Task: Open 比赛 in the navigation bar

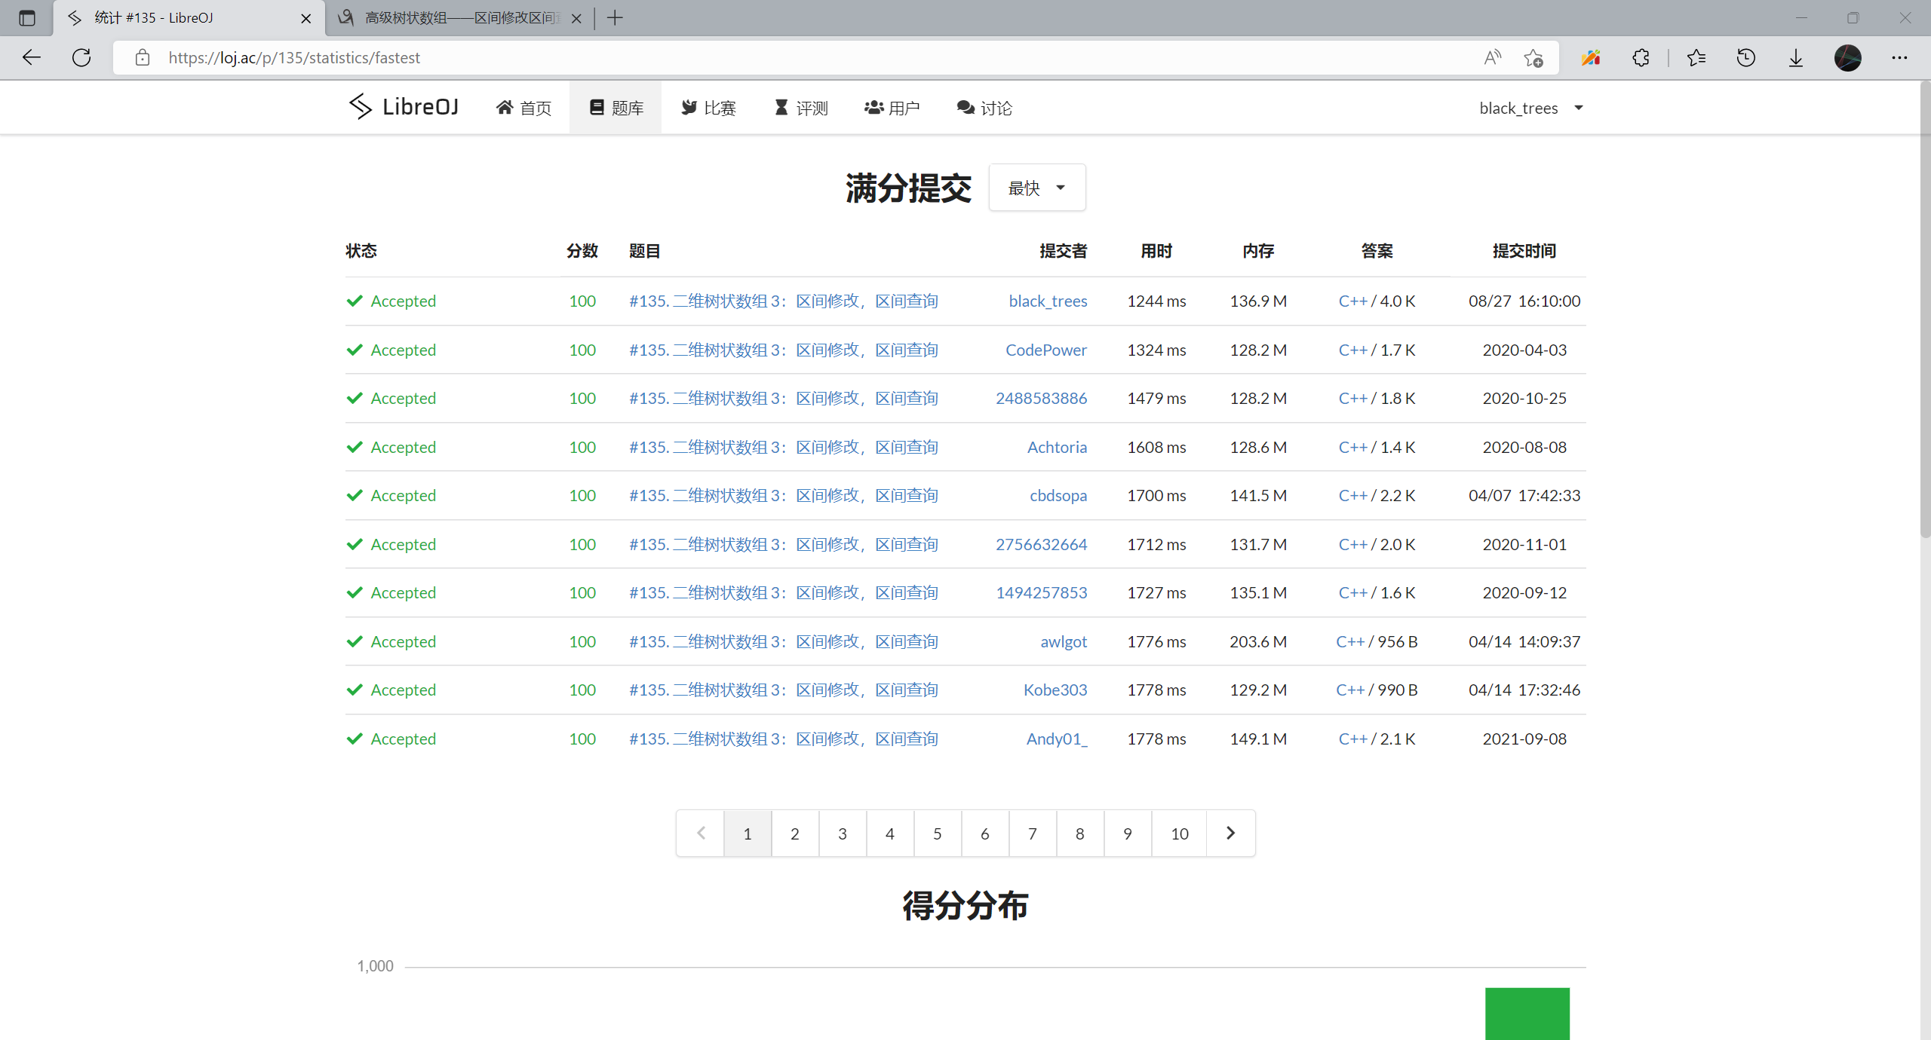Action: (708, 108)
